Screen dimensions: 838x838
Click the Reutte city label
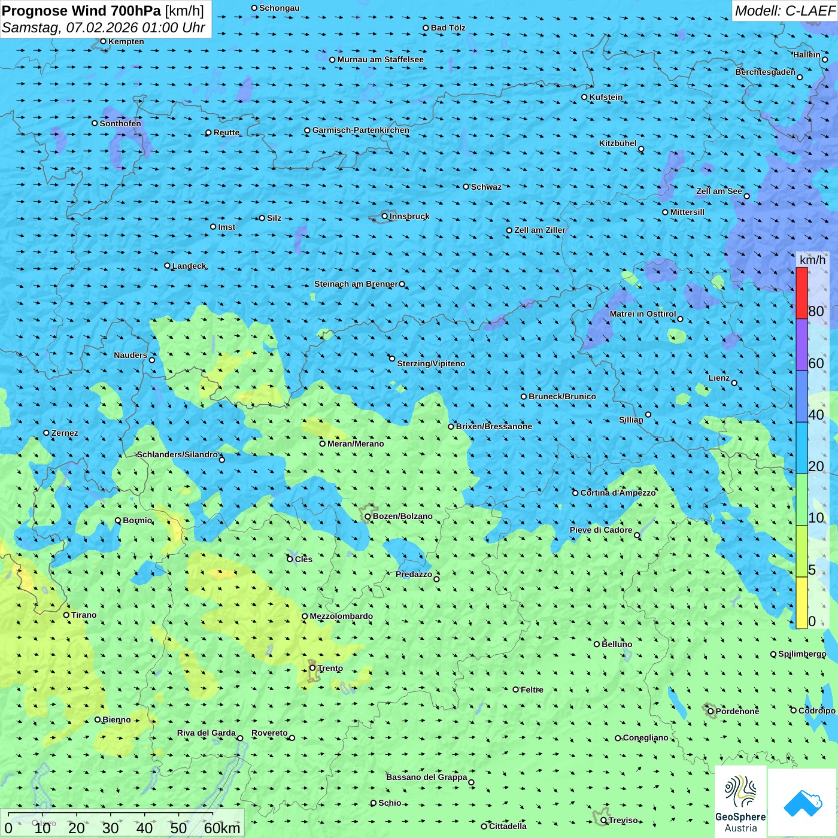[227, 132]
